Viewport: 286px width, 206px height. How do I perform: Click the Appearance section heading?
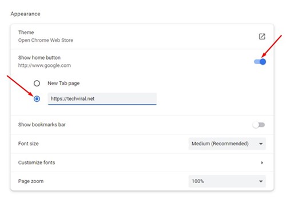25,14
